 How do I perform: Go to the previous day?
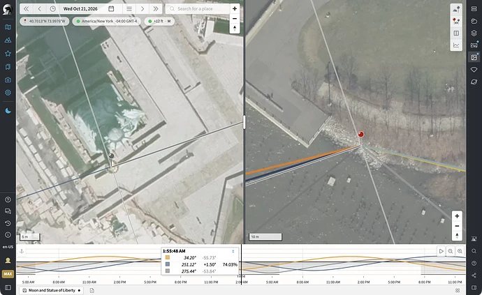click(39, 9)
